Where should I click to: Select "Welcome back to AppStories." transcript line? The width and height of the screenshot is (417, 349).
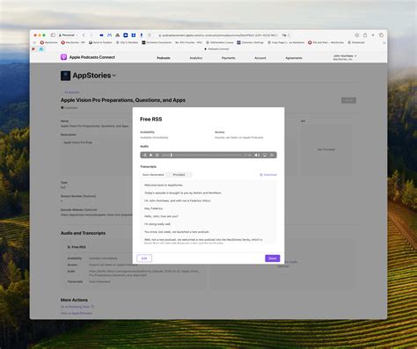[164, 185]
